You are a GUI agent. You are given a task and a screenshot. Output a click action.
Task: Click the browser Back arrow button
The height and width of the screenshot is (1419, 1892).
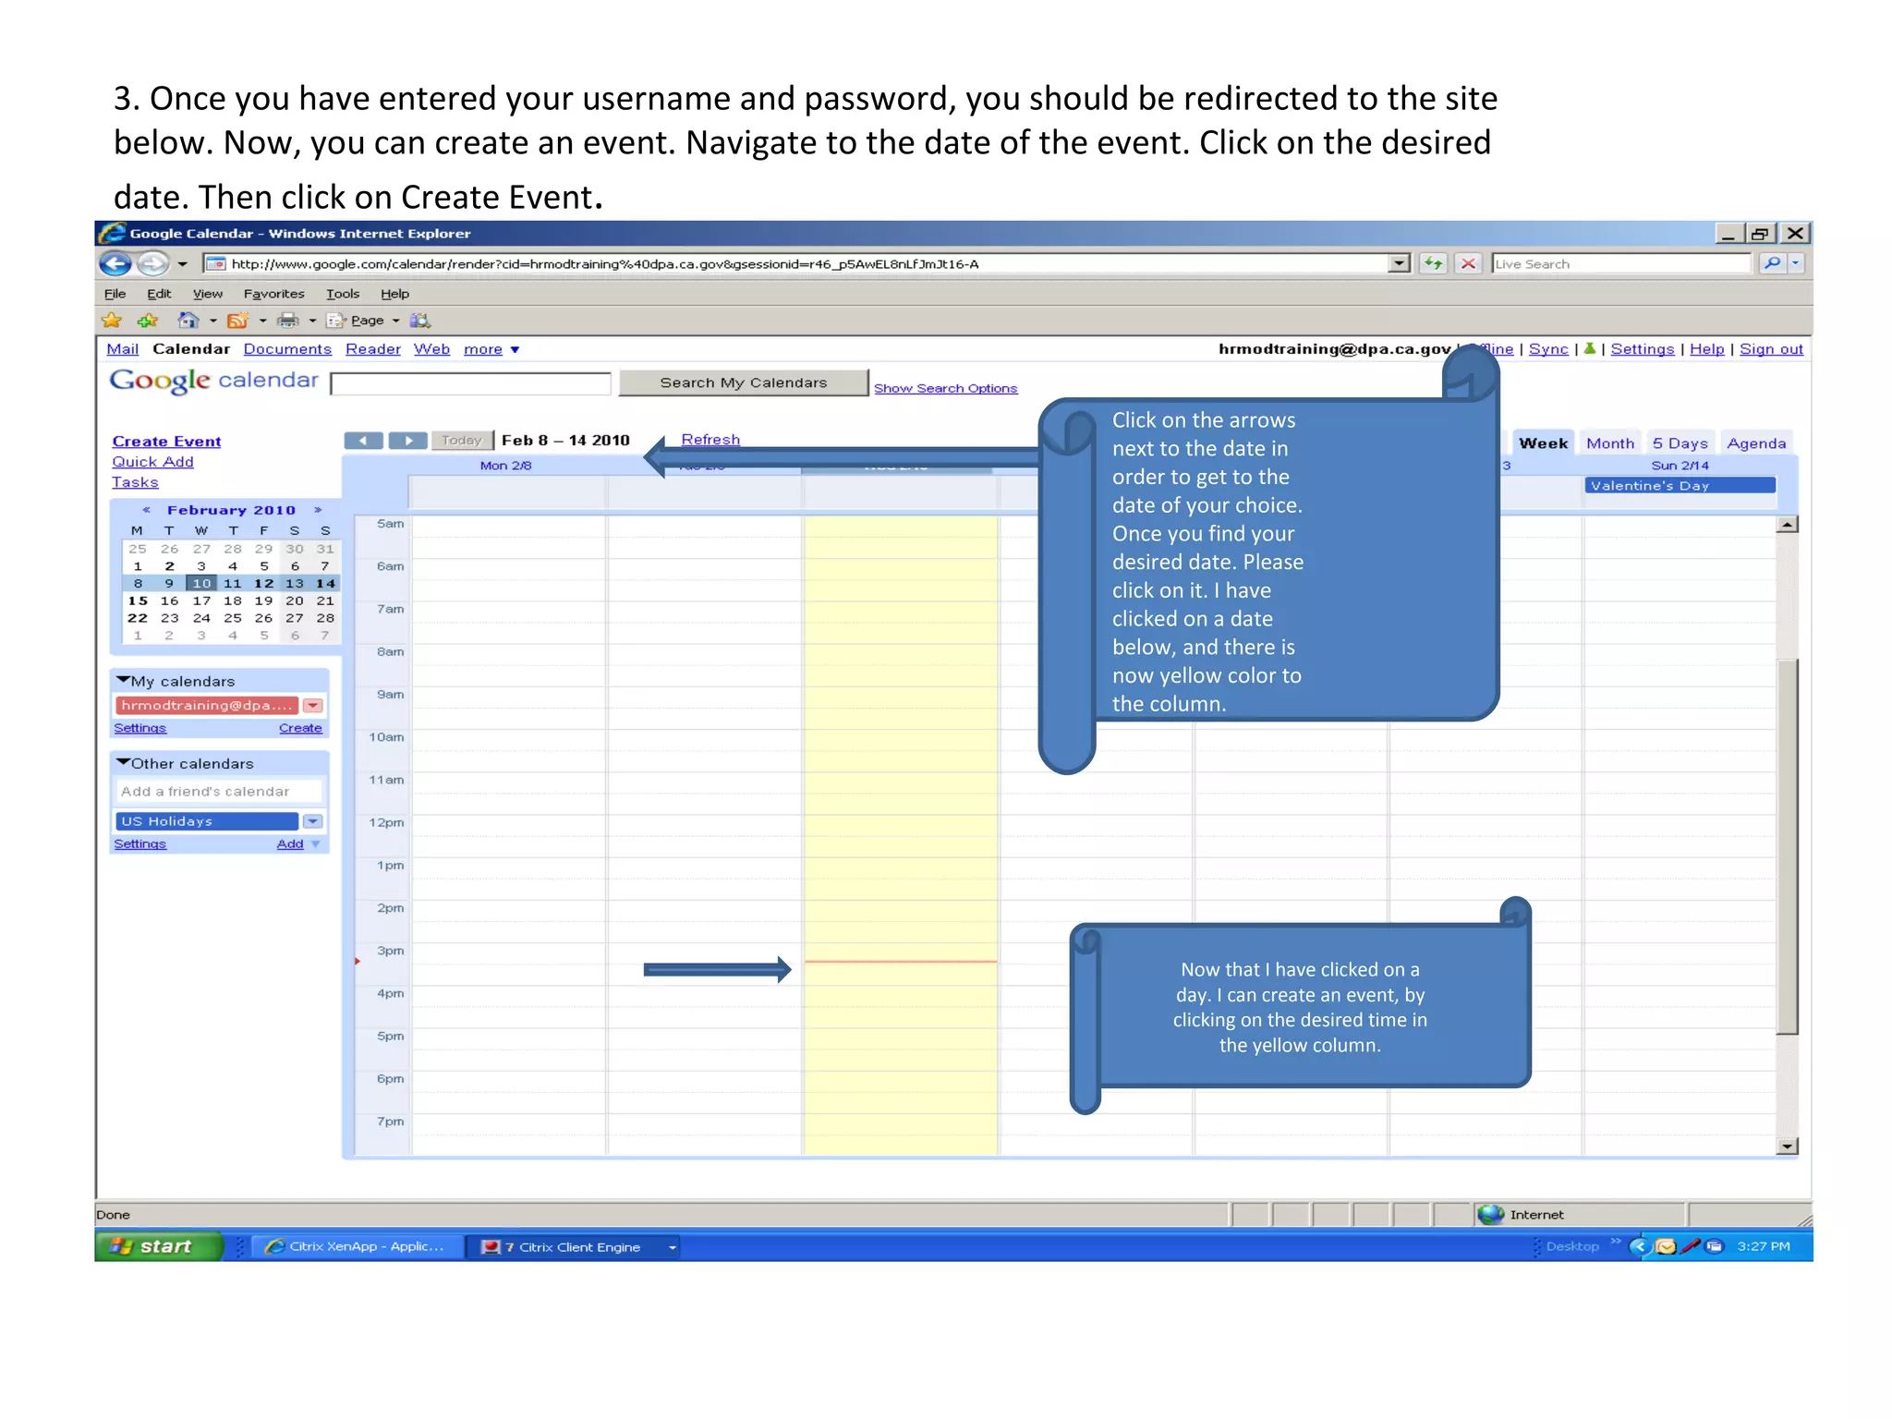pos(115,264)
